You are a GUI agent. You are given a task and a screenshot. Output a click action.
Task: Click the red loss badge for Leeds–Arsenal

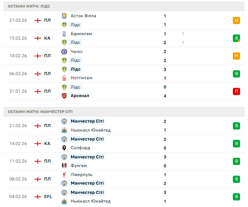[x=236, y=91]
